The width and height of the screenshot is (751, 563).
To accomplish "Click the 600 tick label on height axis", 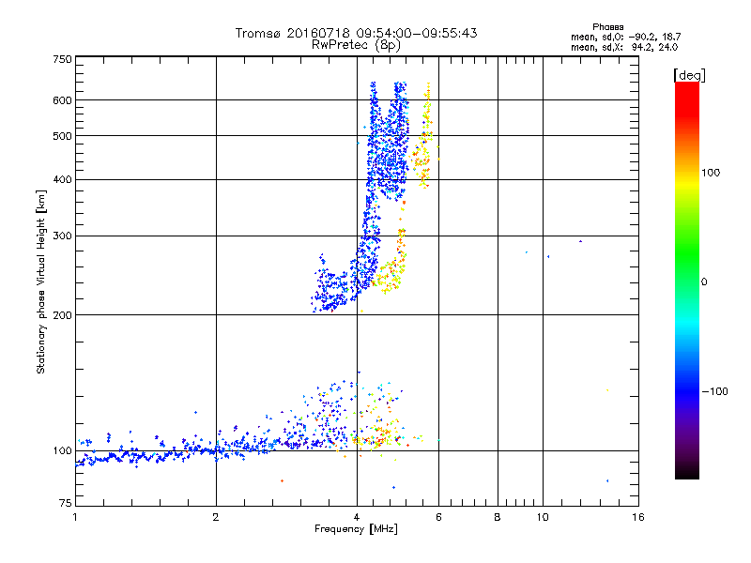I will tap(62, 100).
